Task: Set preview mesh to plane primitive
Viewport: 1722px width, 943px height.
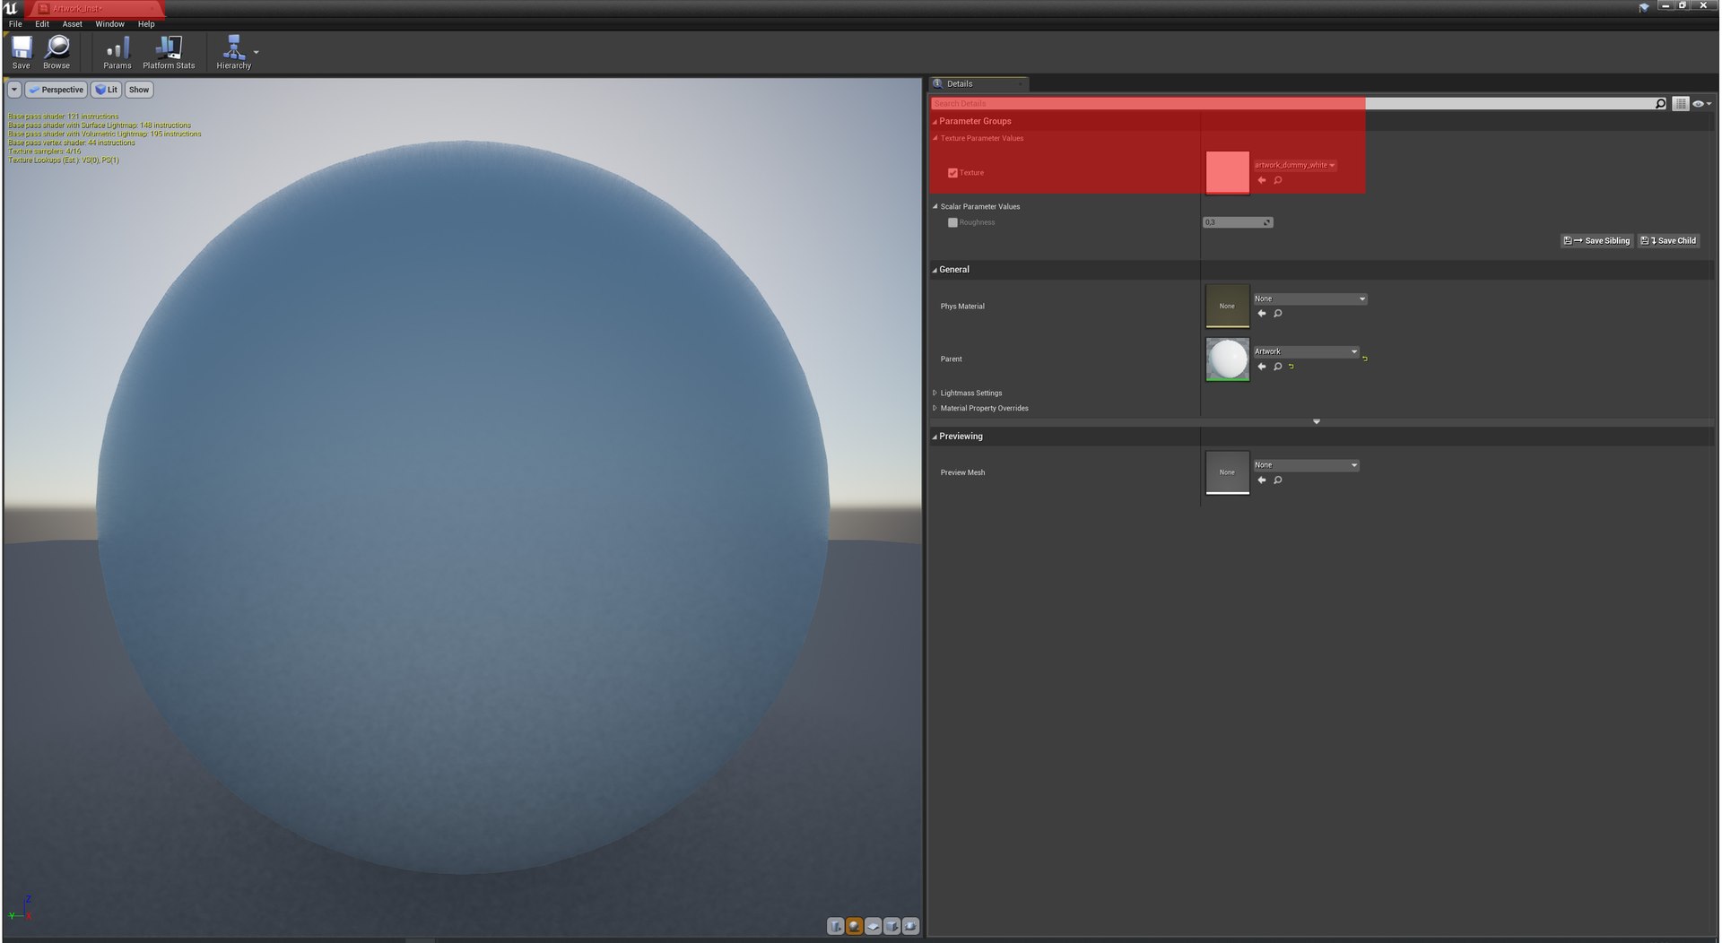Action: (874, 926)
